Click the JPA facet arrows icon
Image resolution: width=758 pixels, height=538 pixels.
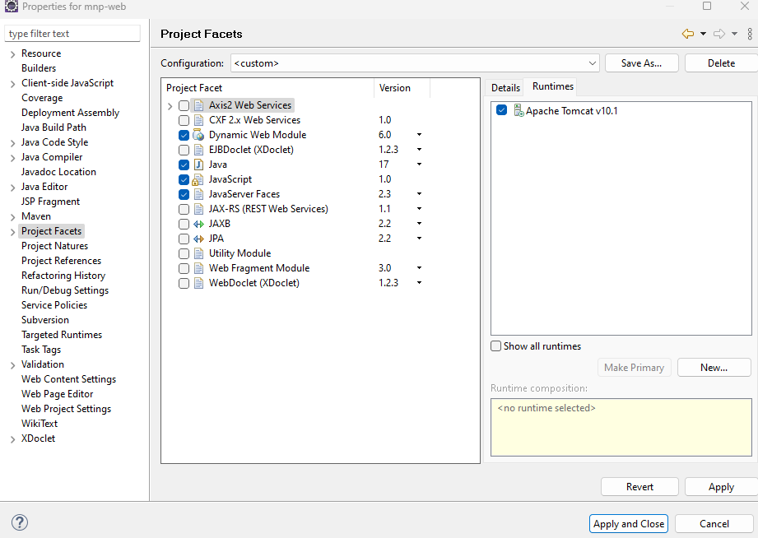[x=198, y=239]
